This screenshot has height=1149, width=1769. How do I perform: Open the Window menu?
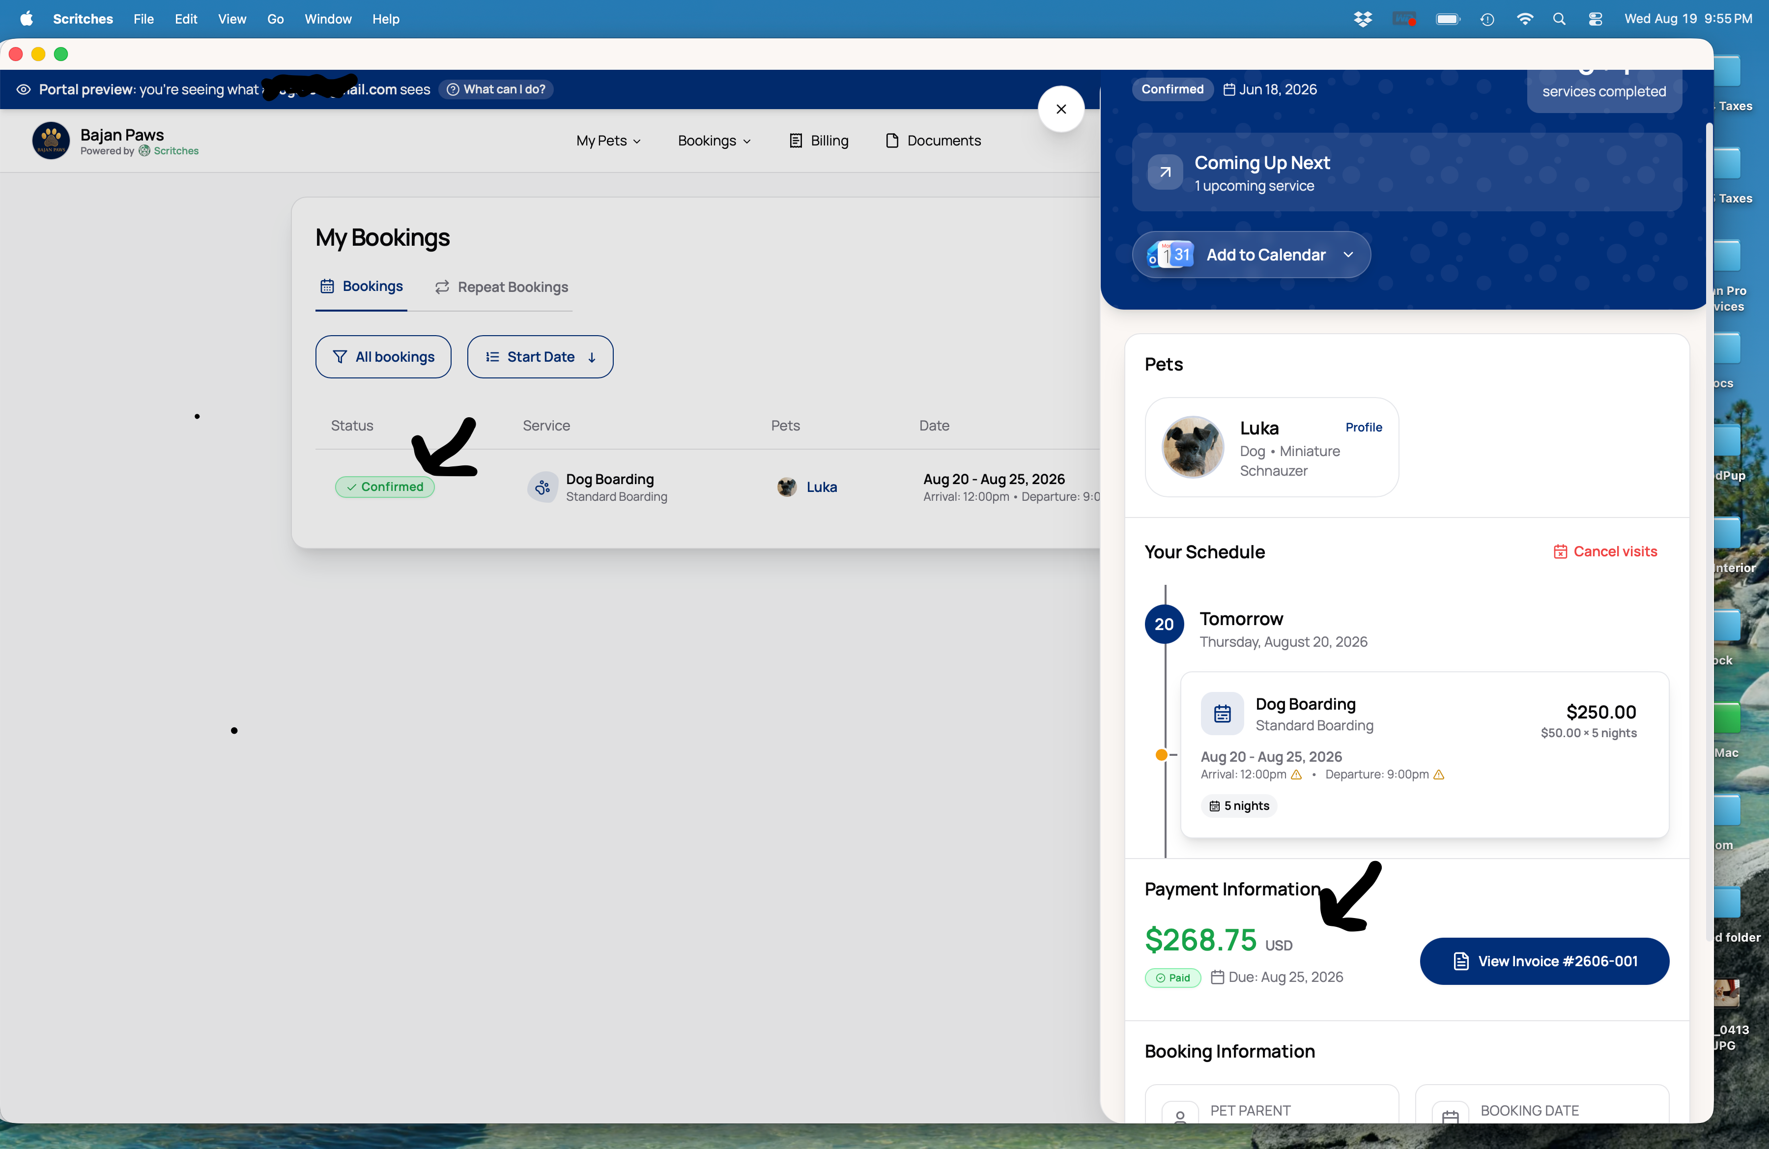[x=328, y=19]
